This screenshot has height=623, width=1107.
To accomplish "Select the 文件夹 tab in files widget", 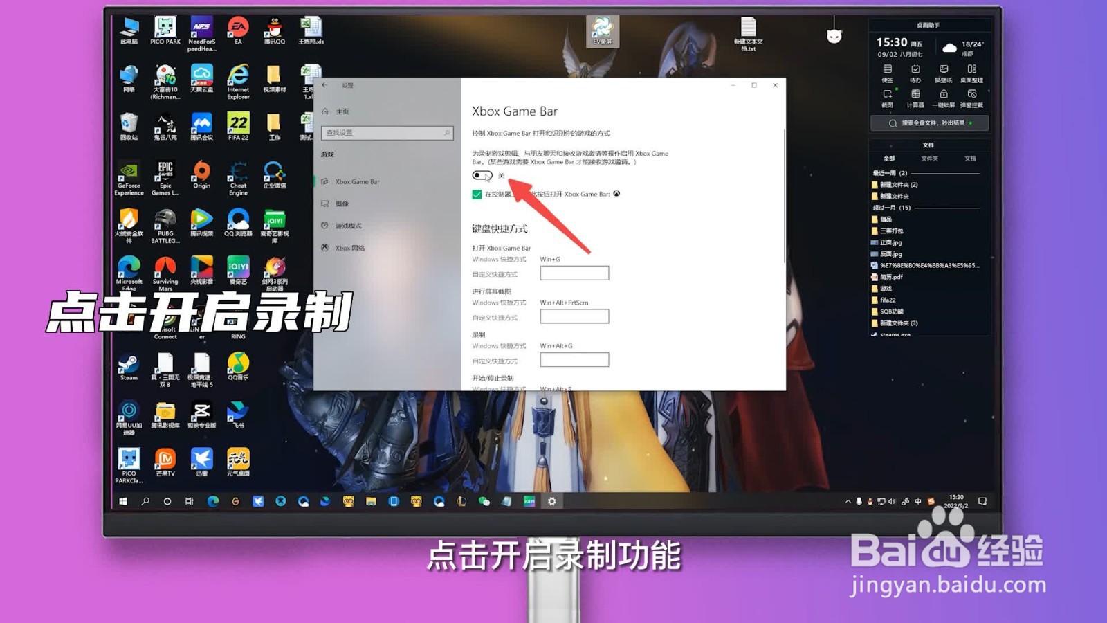I will (929, 159).
